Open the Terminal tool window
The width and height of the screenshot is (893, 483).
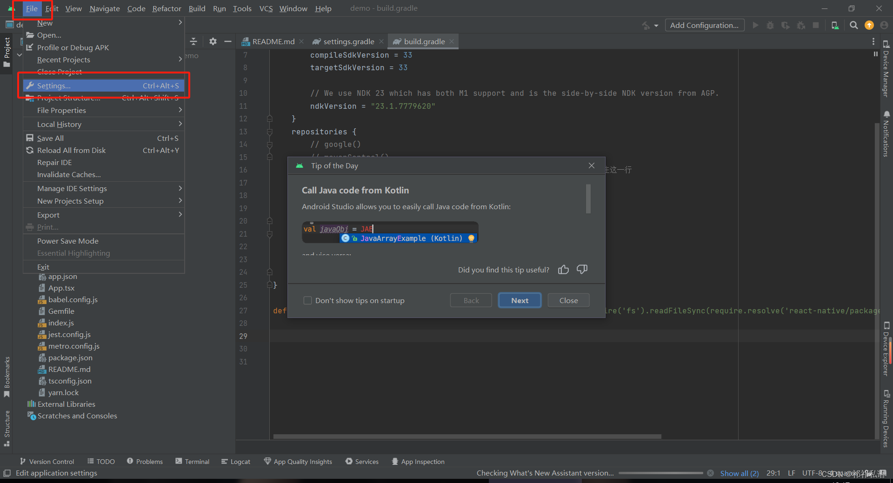pos(192,462)
